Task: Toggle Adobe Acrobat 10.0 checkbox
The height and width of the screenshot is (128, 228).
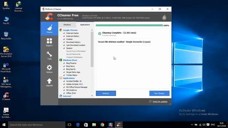Action: click(64, 84)
